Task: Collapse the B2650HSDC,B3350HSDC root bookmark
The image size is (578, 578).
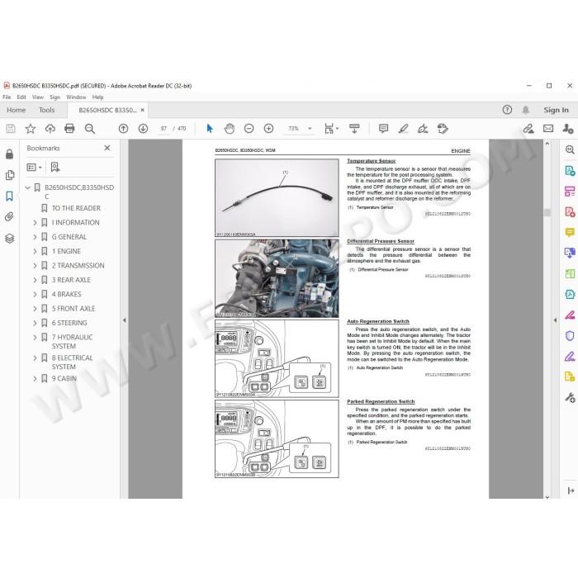Action: click(27, 187)
